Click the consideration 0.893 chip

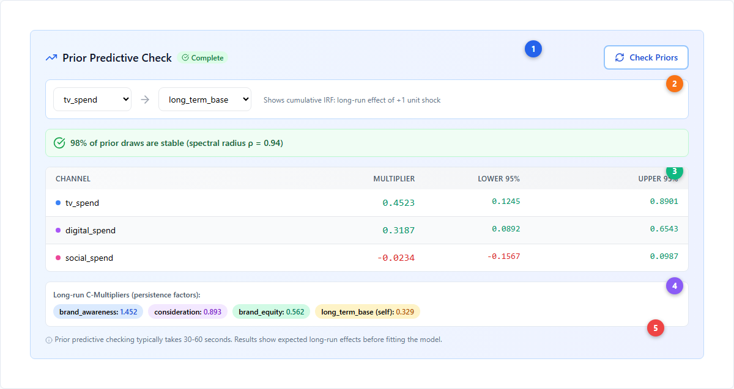pyautogui.click(x=188, y=312)
